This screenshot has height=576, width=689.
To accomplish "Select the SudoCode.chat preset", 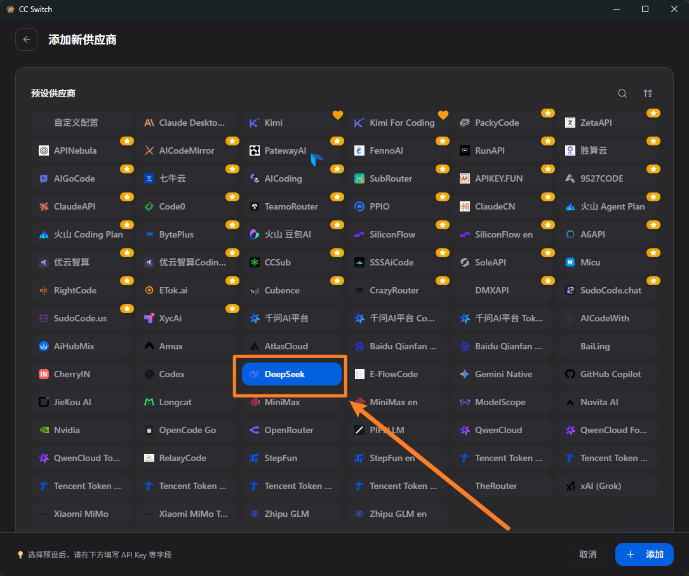I will point(608,290).
